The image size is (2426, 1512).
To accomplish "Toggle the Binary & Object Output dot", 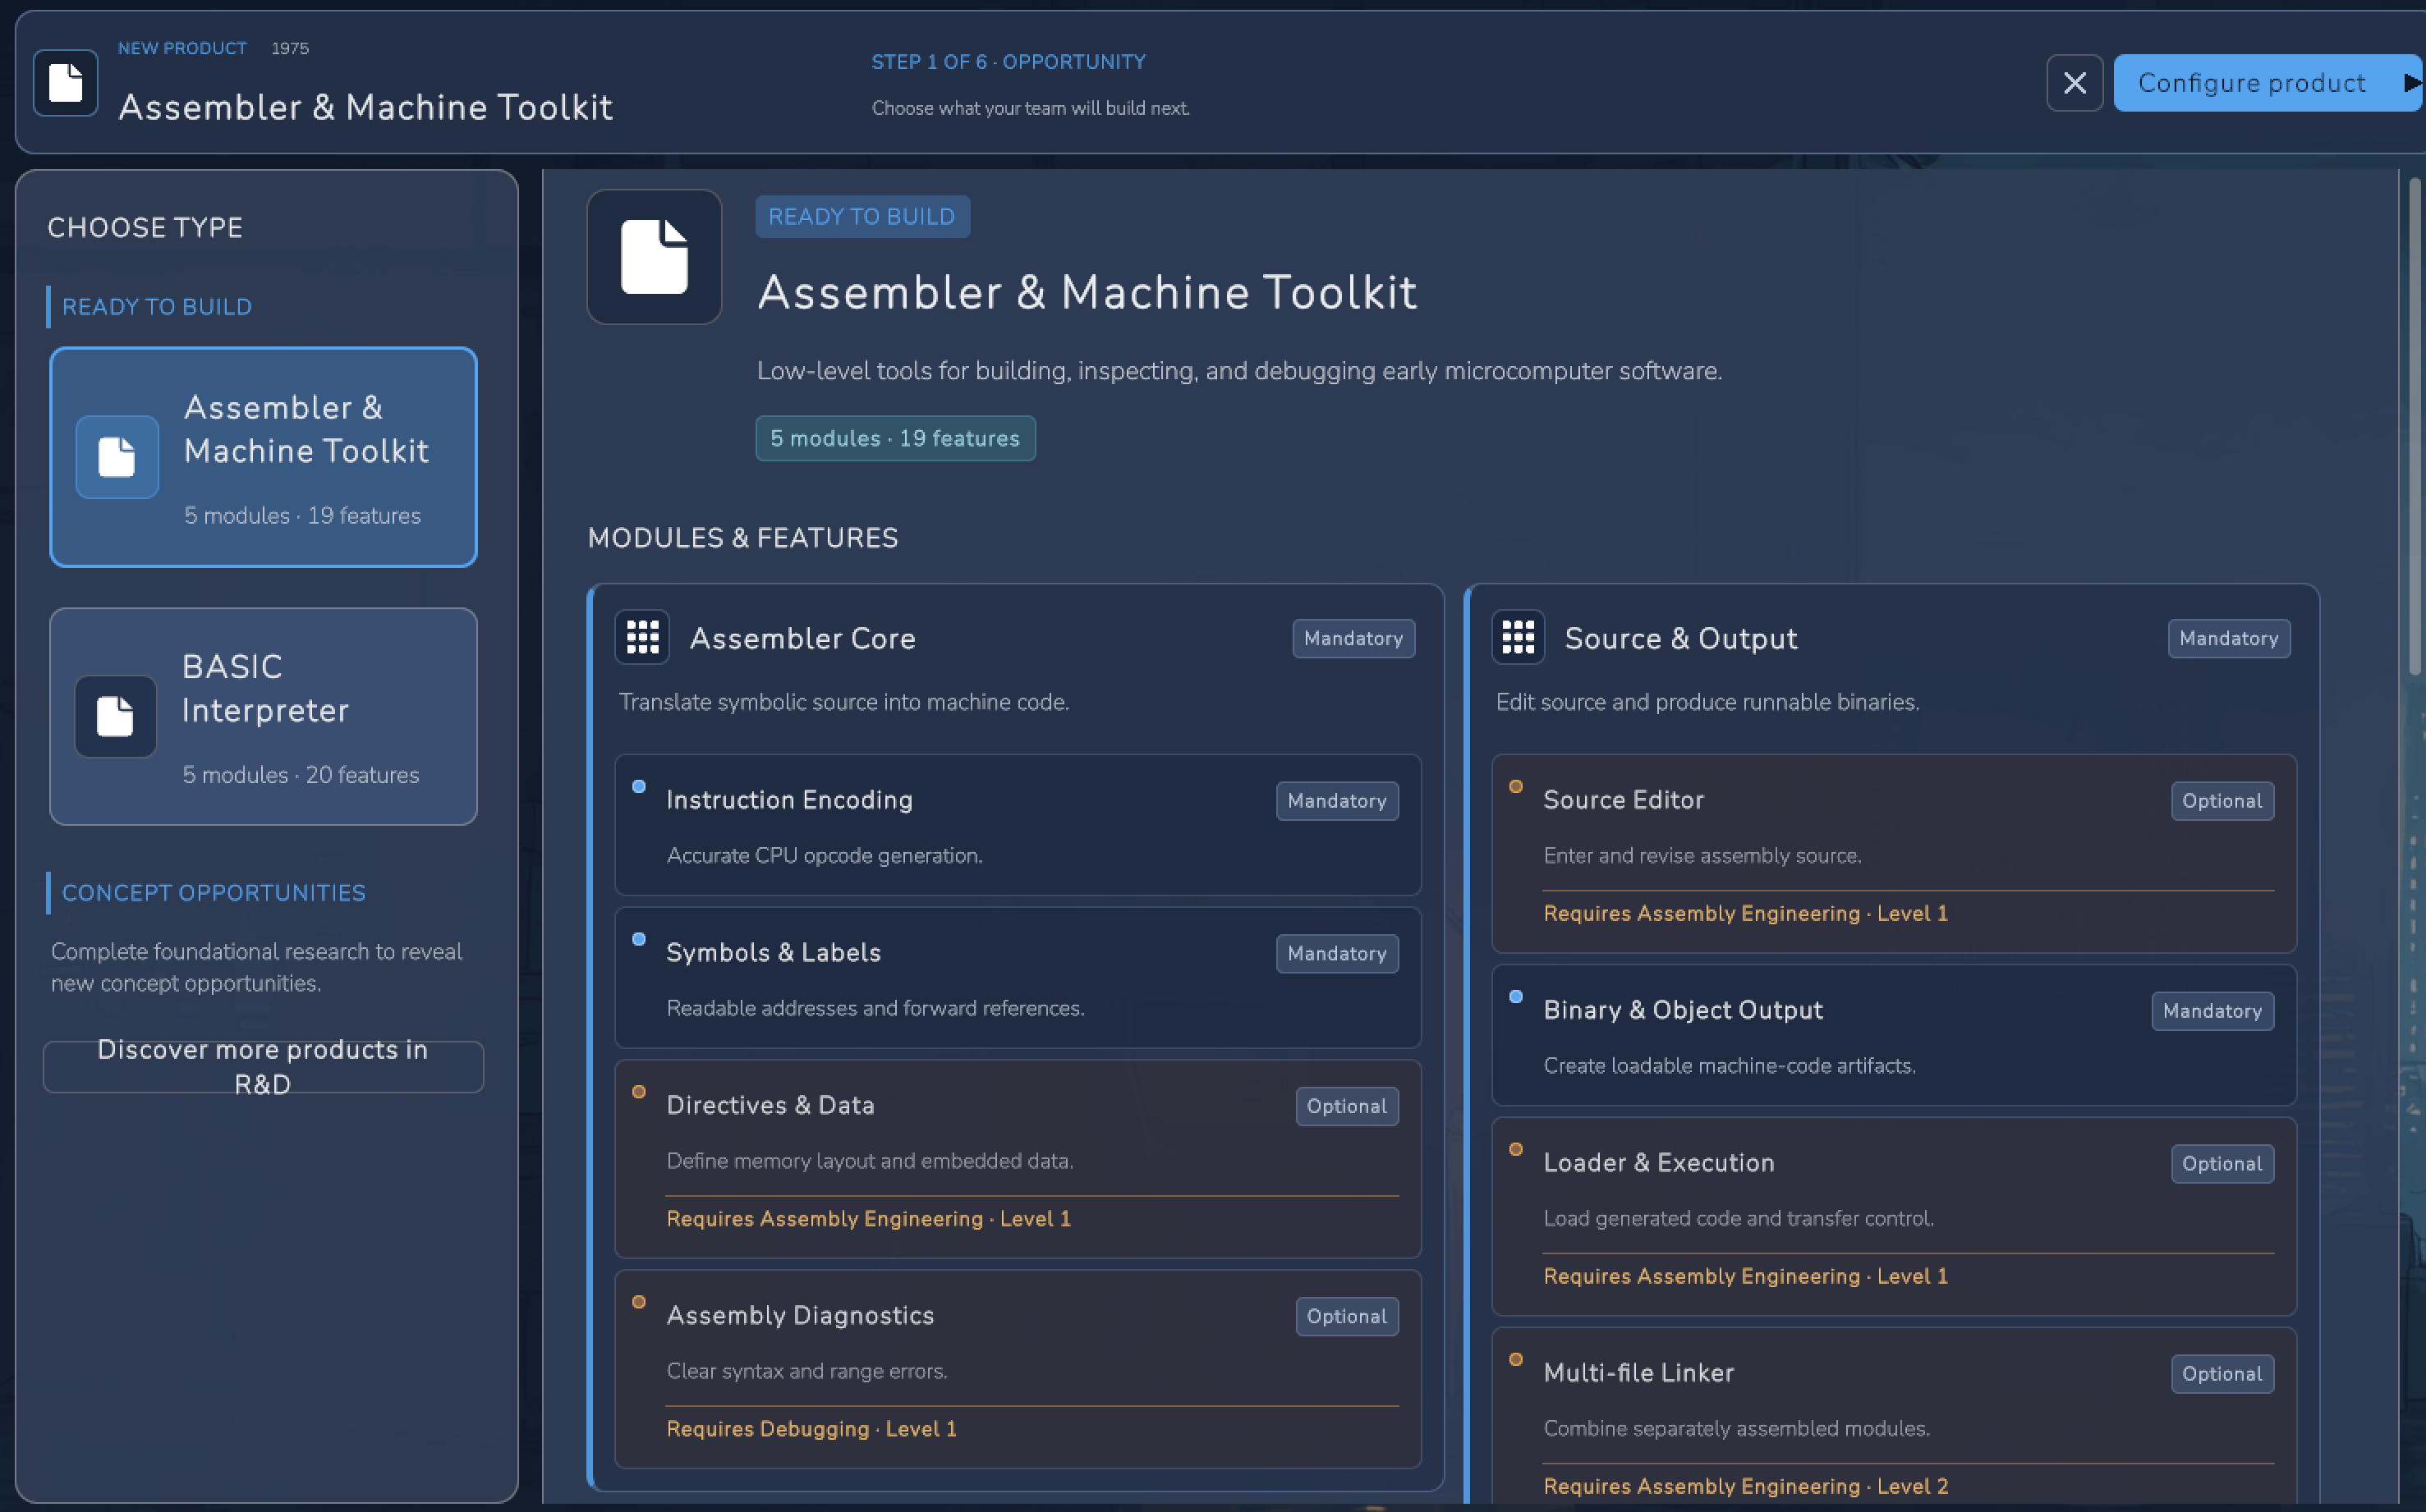I will (1515, 996).
